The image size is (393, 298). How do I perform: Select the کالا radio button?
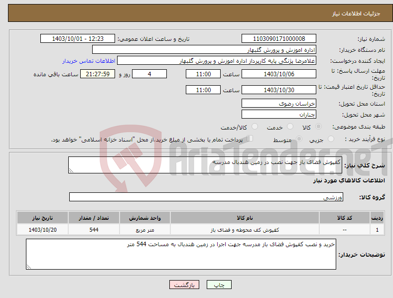(318, 127)
